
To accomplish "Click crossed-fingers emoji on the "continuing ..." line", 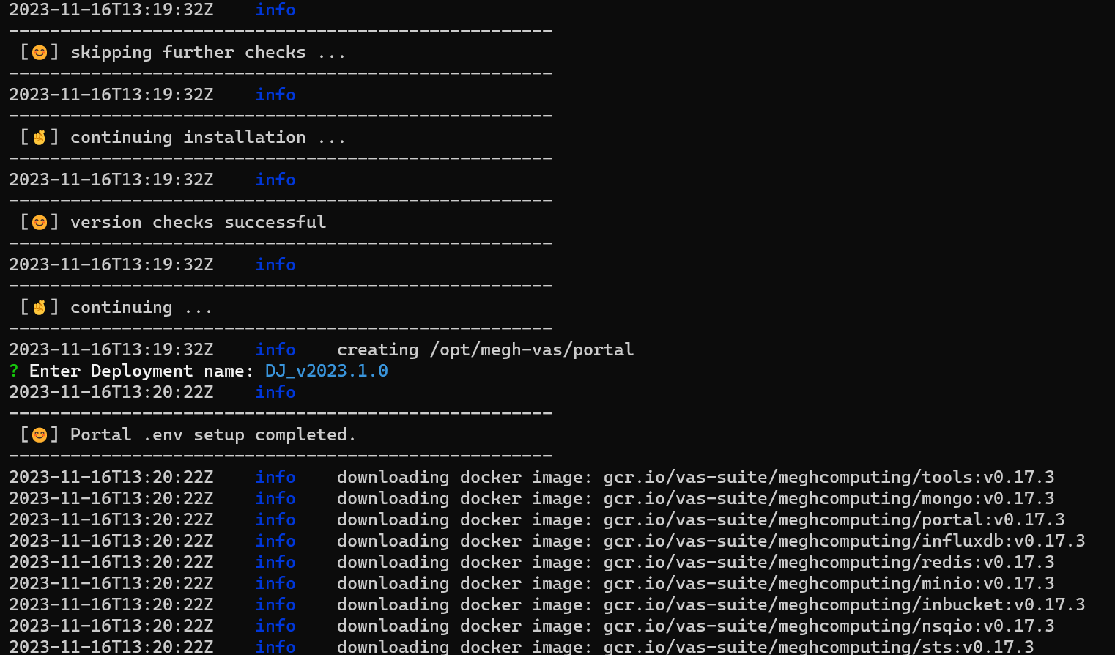I will pyautogui.click(x=40, y=308).
